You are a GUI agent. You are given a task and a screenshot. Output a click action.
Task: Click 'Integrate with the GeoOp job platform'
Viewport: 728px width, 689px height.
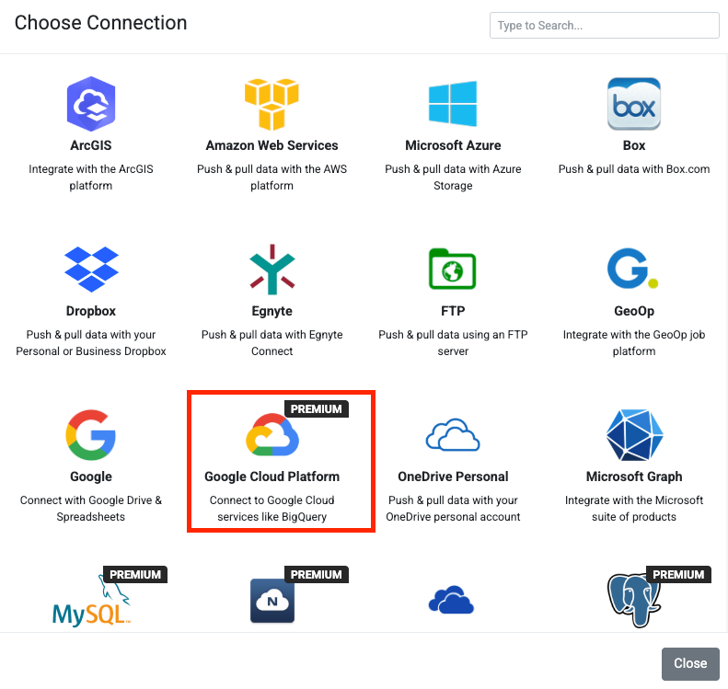tap(634, 343)
